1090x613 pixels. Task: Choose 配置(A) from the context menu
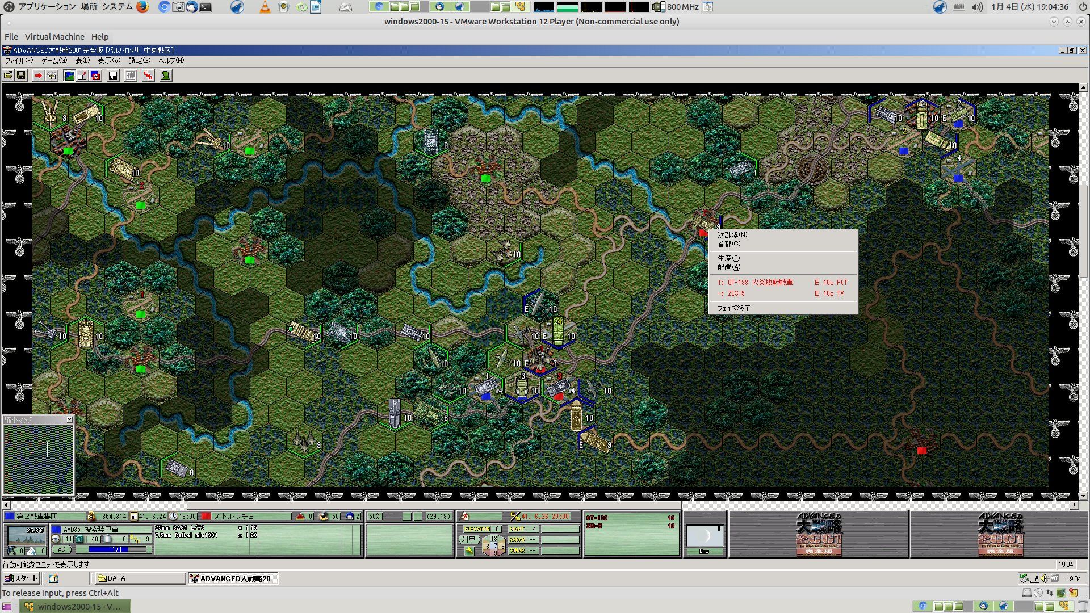(783, 267)
